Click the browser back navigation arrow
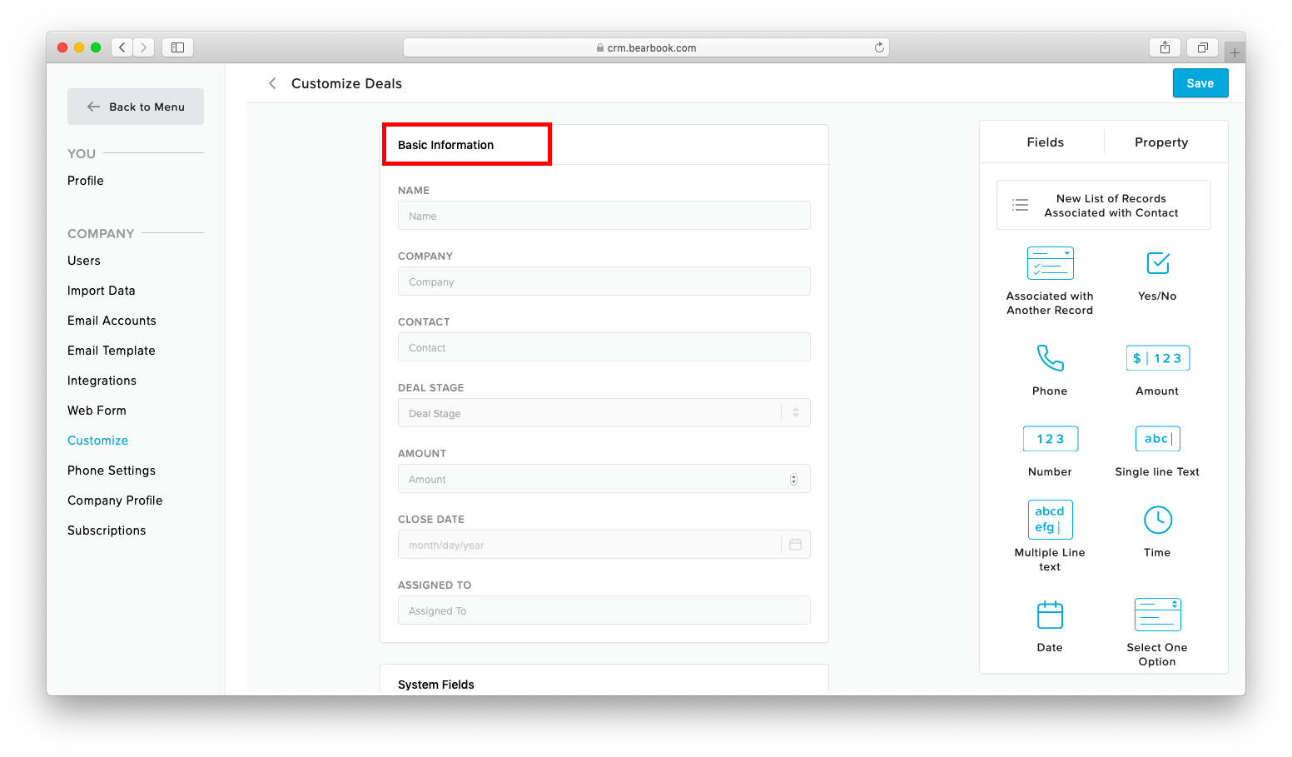The image size is (1292, 757). point(122,47)
